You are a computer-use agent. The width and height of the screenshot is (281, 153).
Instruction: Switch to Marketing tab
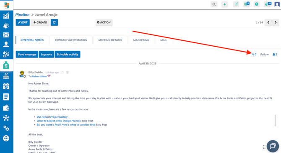click(x=141, y=40)
